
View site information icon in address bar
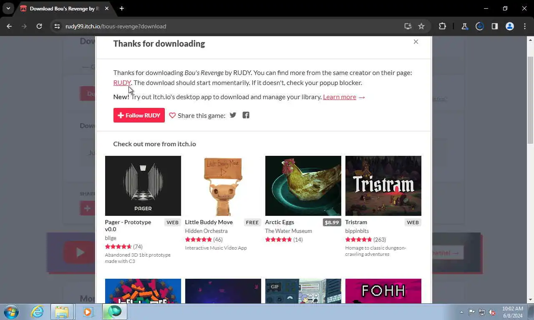pyautogui.click(x=57, y=26)
